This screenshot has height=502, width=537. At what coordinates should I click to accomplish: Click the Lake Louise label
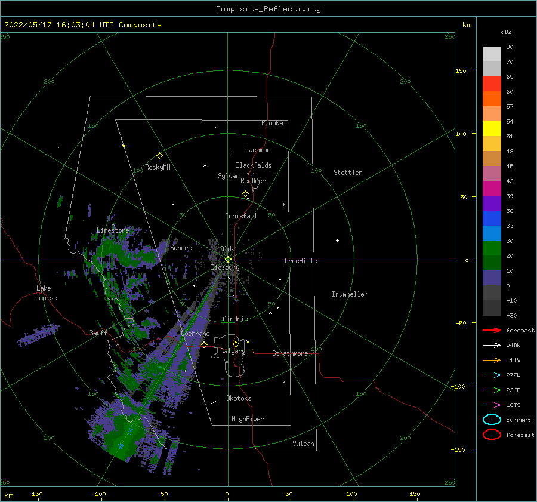[46, 293]
